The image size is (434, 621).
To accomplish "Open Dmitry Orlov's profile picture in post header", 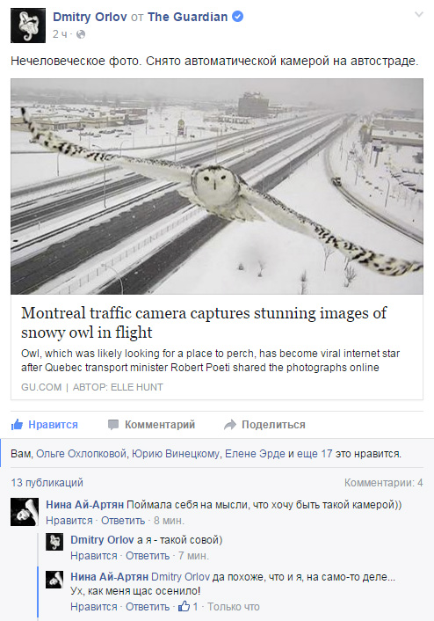I will tap(28, 26).
